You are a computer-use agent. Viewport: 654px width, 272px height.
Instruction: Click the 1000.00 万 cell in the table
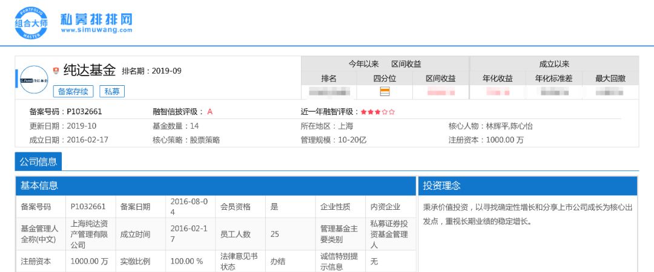pyautogui.click(x=90, y=261)
